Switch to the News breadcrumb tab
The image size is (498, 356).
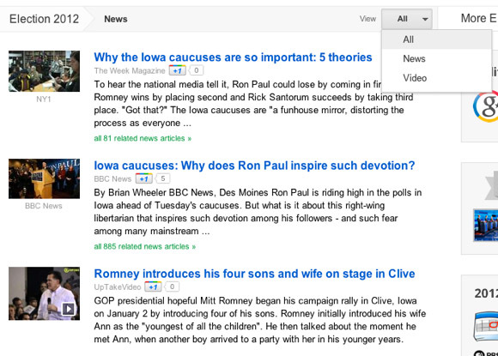click(116, 19)
